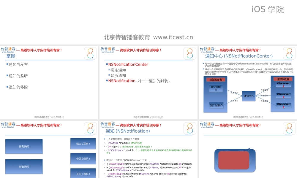Click the 传智播客 logo on the 掌握 slide
297x178 pixels.
point(8,50)
